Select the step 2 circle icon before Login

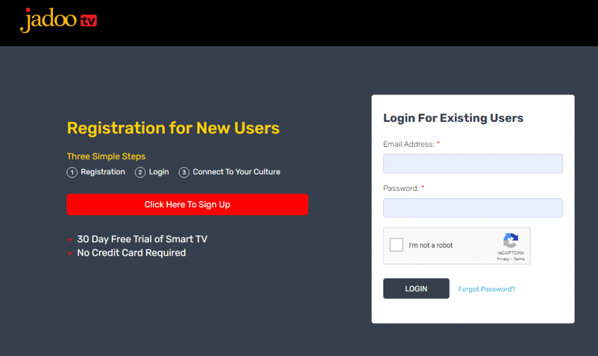coord(140,172)
